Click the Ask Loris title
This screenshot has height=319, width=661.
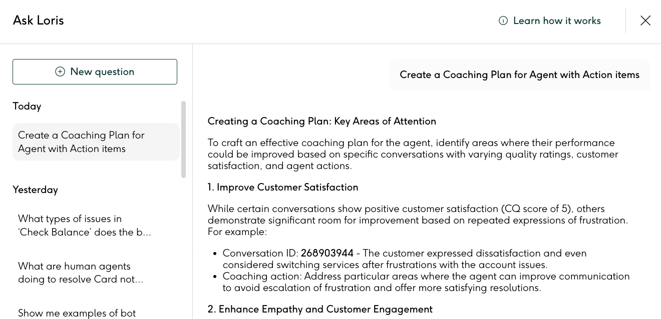pos(38,20)
